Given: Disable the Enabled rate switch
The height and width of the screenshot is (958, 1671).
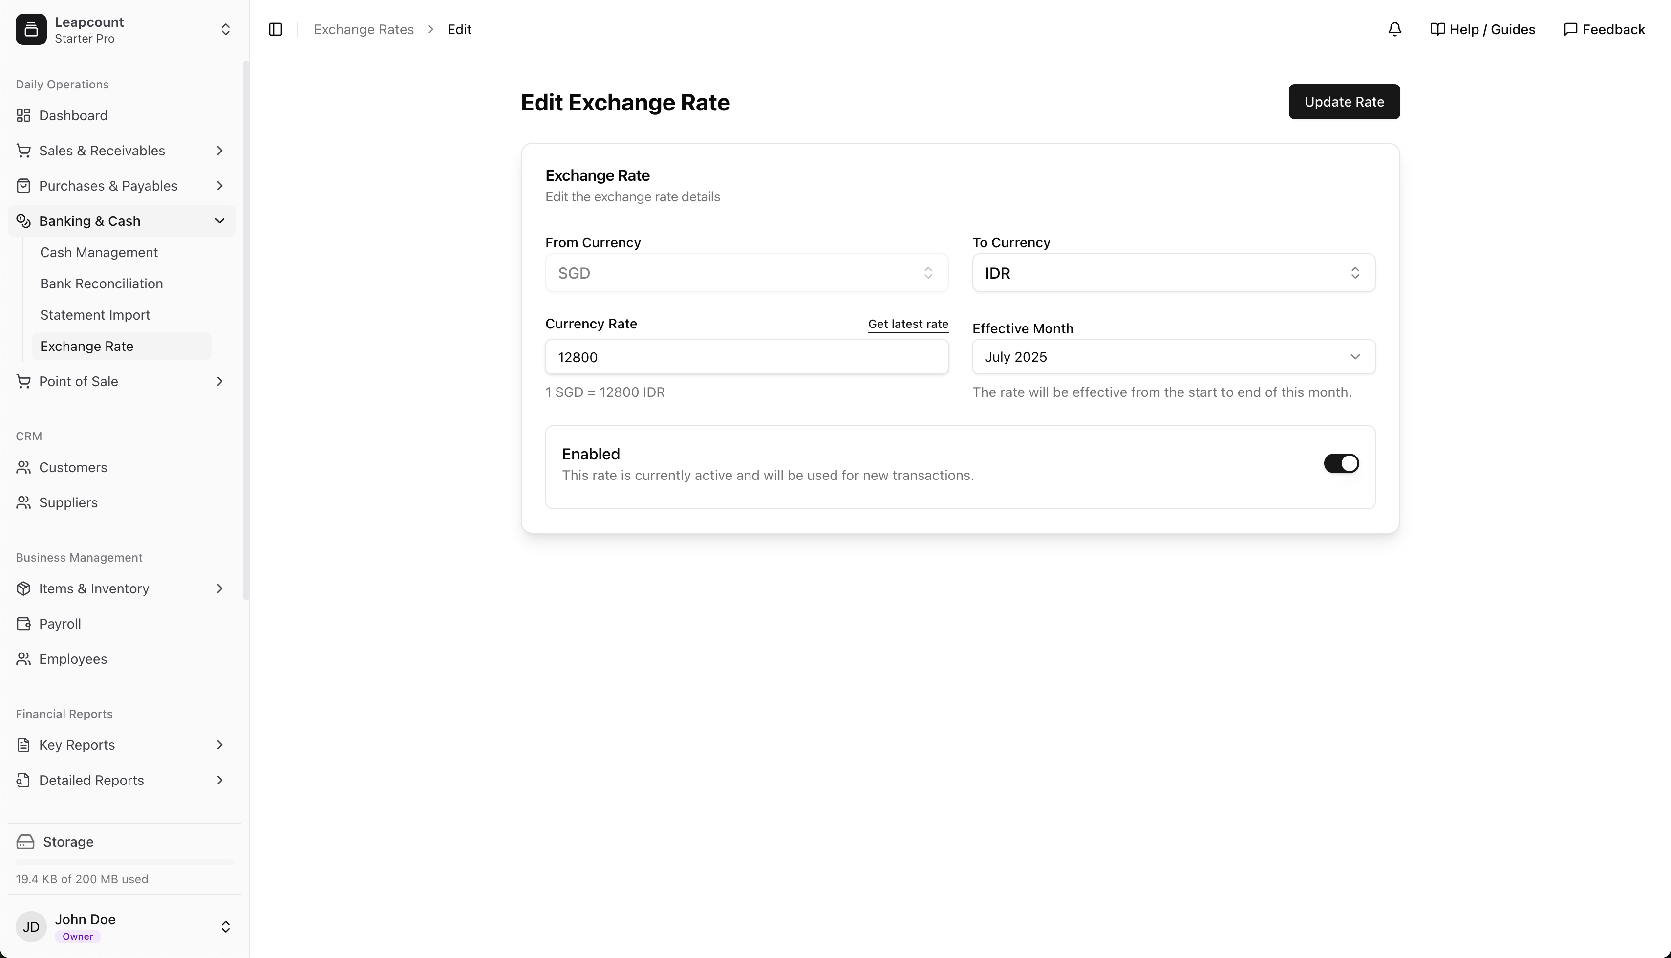Looking at the screenshot, I should (x=1342, y=464).
